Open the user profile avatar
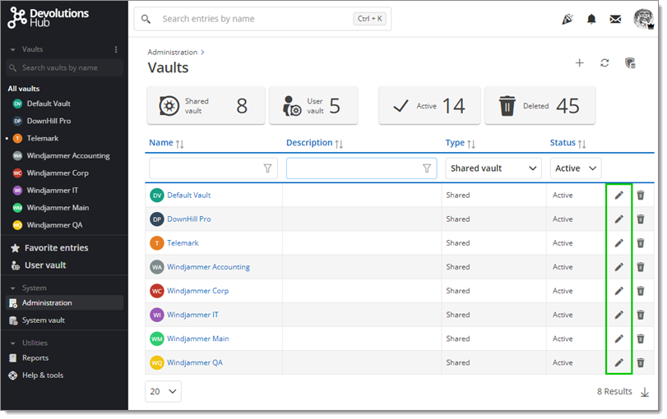Screen dimensions: 667x419 click(x=643, y=19)
